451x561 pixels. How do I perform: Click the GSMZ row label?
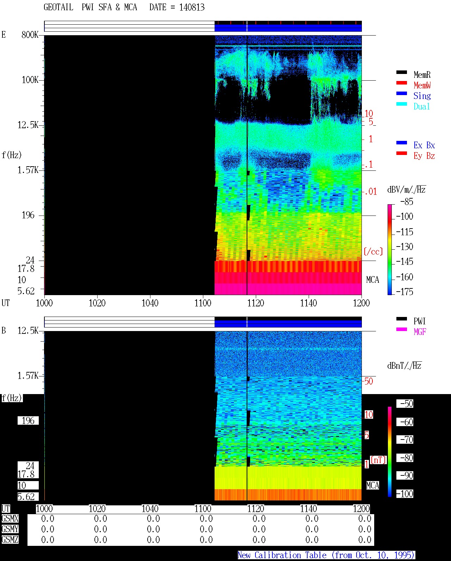click(x=10, y=540)
